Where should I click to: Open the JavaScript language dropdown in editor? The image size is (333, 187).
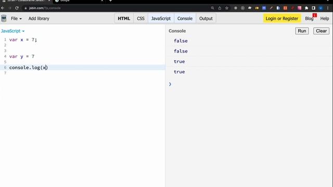click(x=12, y=31)
